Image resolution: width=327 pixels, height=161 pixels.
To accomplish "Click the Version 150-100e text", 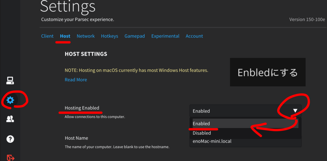I will click(307, 19).
